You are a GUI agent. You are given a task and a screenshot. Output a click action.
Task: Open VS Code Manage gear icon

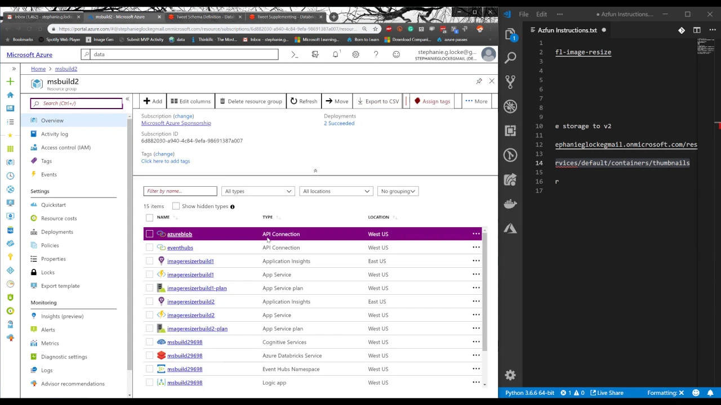pos(510,375)
